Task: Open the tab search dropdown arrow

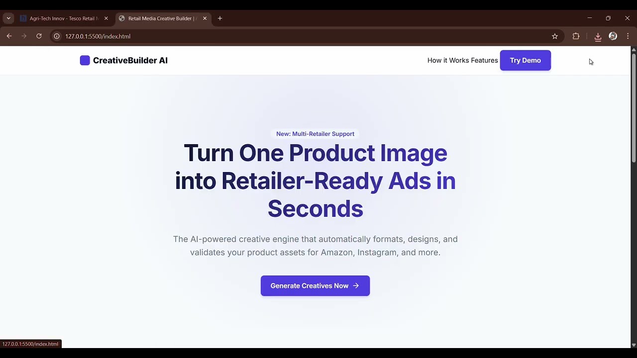Action: click(x=8, y=18)
